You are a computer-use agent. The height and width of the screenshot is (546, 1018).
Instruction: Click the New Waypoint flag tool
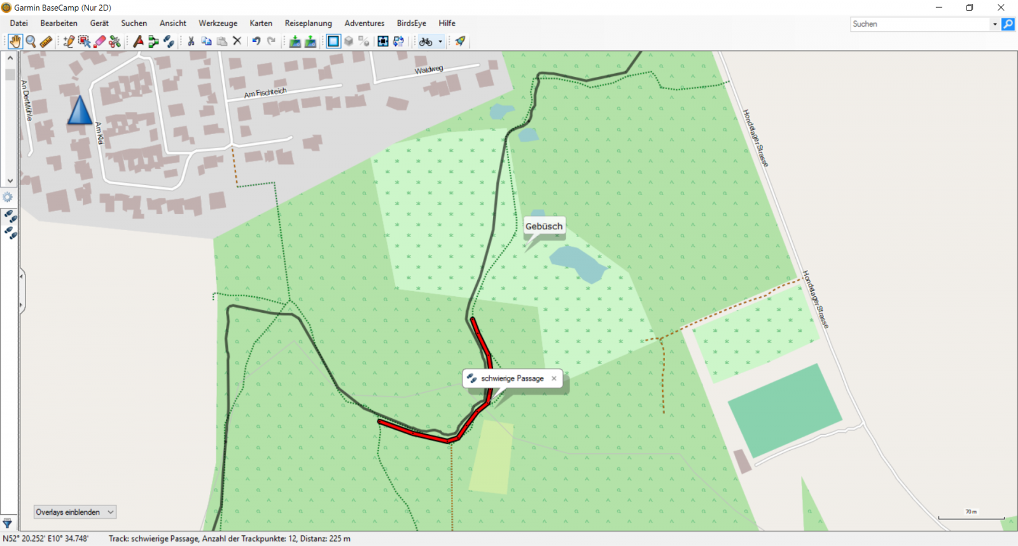tap(138, 41)
